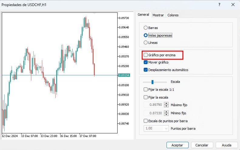
Task: Select the Velas japonesas chart type
Action: click(x=146, y=35)
